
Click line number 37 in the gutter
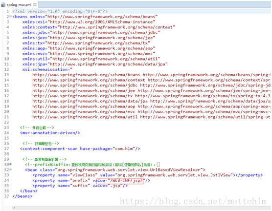6,196
